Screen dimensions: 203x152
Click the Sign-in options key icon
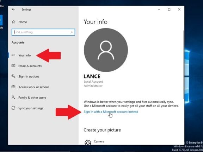point(13,76)
